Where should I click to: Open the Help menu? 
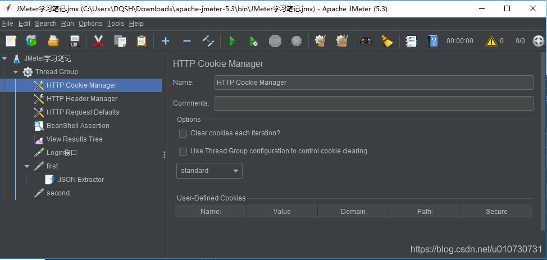136,24
